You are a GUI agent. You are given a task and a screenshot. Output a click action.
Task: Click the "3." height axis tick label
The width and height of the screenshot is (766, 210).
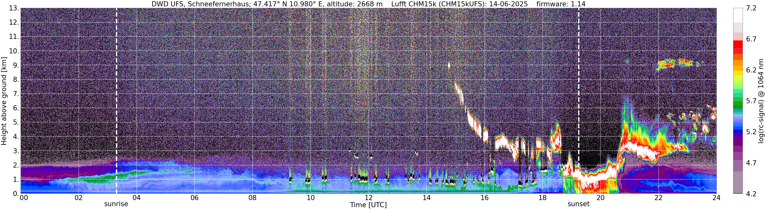coord(16,151)
